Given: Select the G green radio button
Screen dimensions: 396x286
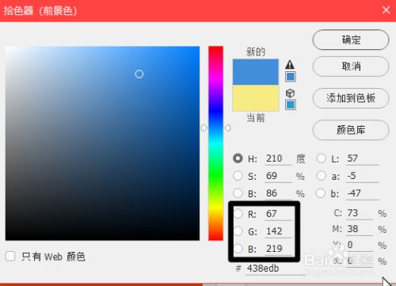Looking at the screenshot, I should click(238, 231).
